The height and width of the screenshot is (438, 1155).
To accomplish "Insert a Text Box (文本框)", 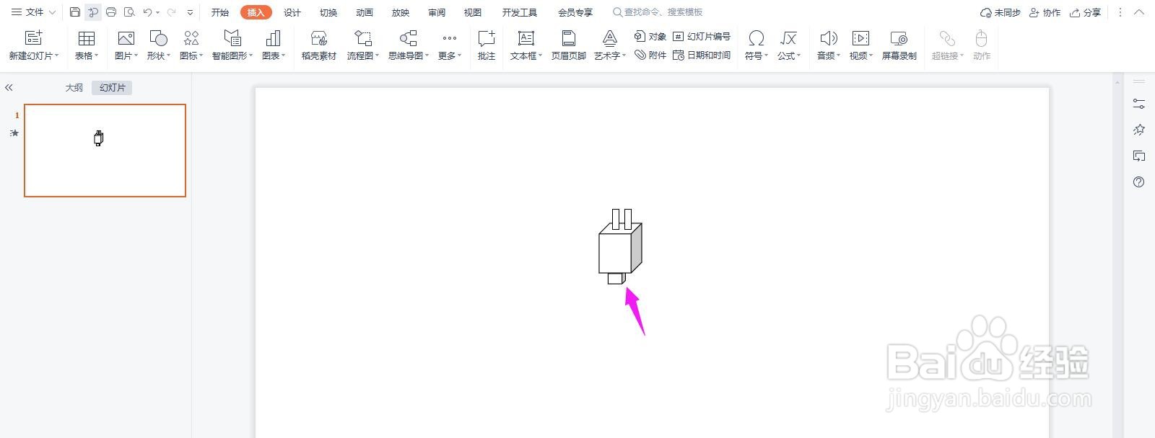I will tap(526, 45).
